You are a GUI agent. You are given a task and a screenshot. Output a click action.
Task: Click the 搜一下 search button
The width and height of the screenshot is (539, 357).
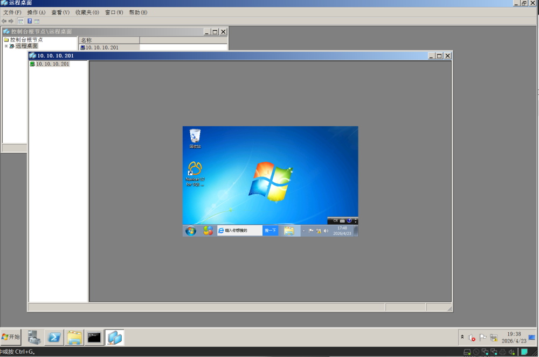click(x=270, y=231)
